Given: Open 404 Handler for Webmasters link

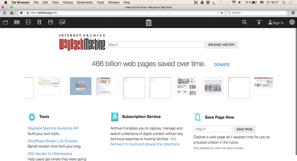Looking at the screenshot, I should (x=50, y=154).
